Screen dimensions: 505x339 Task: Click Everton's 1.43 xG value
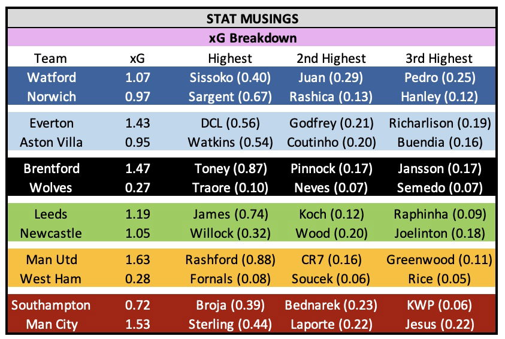point(138,123)
